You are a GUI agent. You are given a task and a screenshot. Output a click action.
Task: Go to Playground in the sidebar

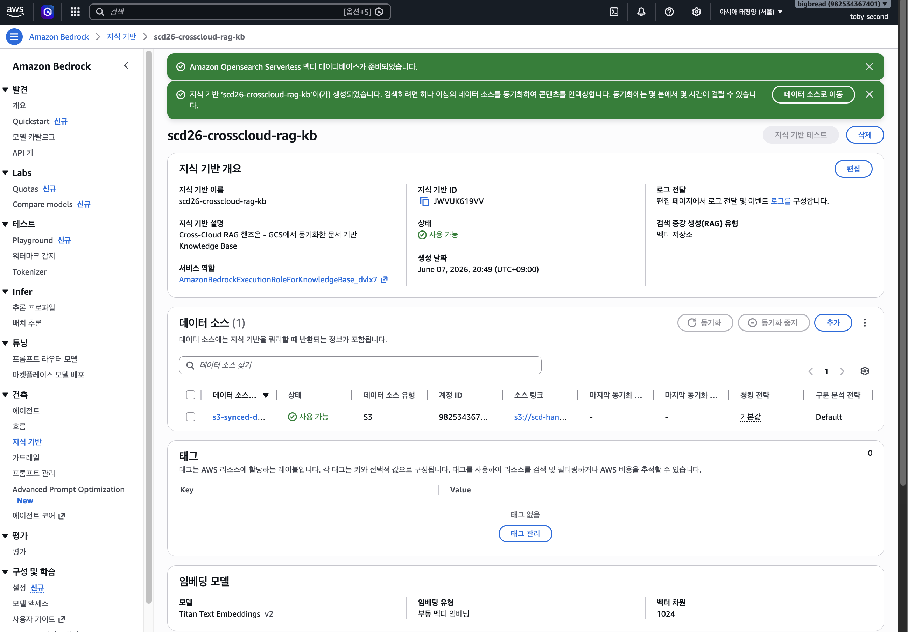click(x=33, y=240)
